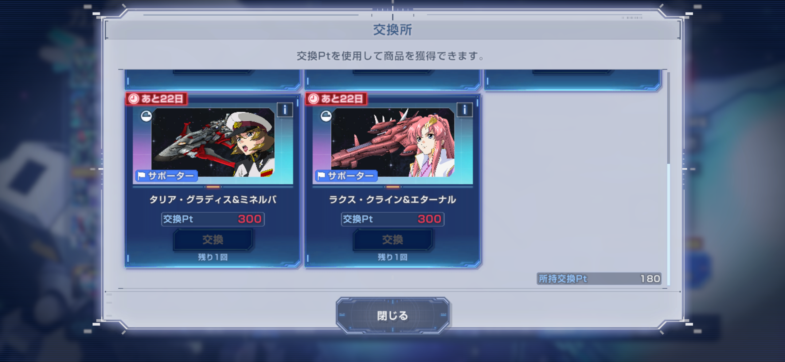Screen dimensions: 785x362
Task: Open info icon on Talia Gladys card
Action: tap(285, 110)
